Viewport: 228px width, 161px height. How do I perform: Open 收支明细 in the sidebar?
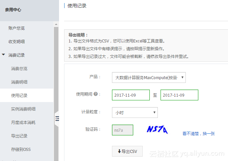point(17,42)
